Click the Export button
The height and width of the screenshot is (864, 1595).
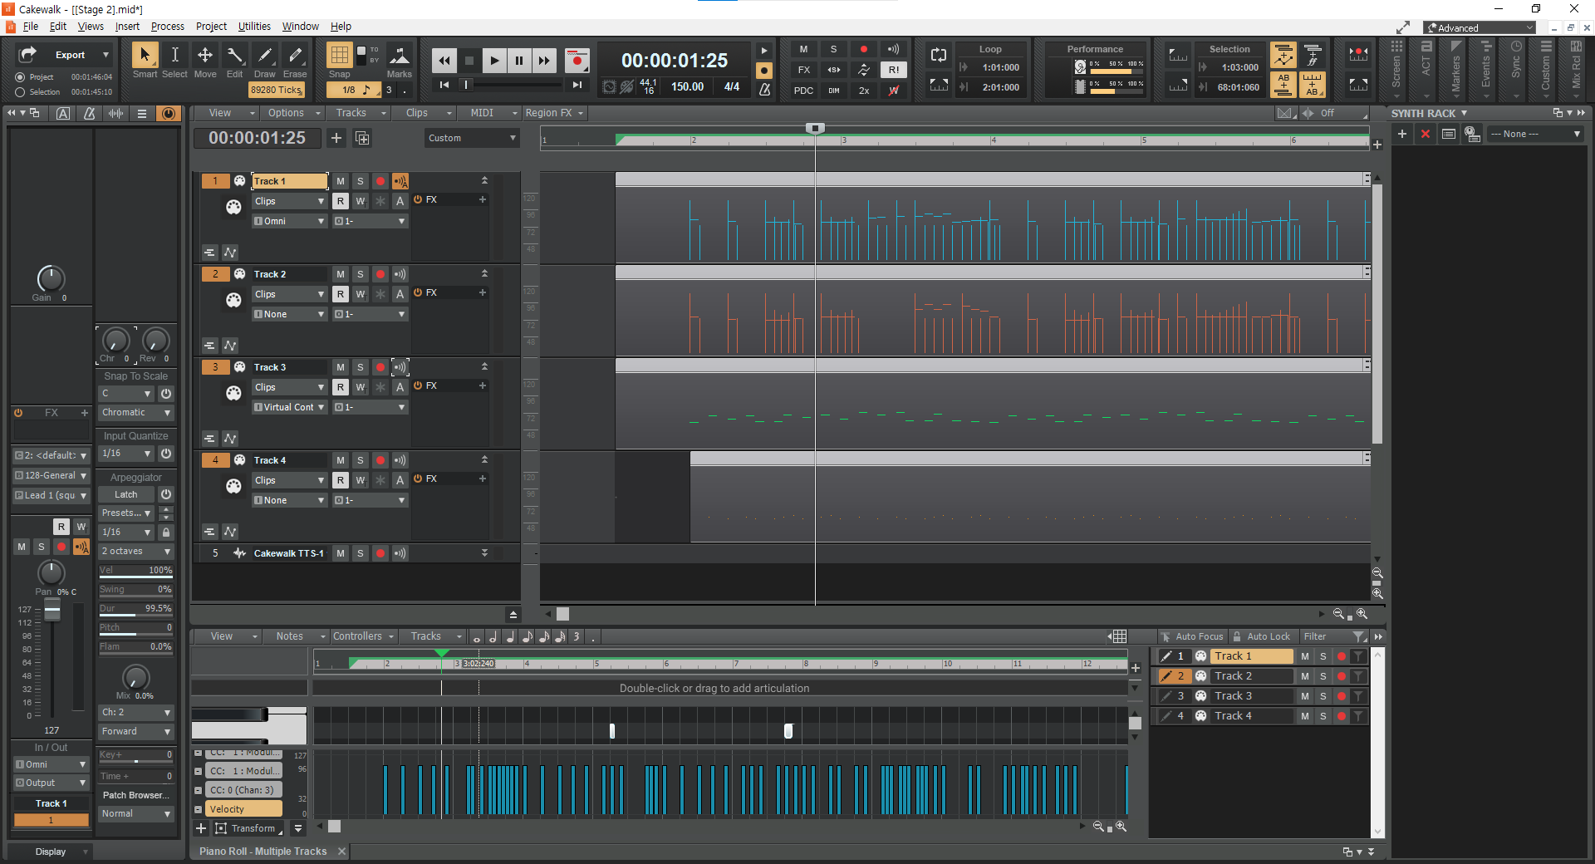pyautogui.click(x=71, y=55)
